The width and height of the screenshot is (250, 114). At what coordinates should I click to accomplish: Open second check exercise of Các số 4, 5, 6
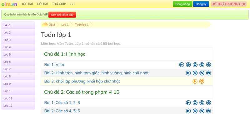click(202, 111)
